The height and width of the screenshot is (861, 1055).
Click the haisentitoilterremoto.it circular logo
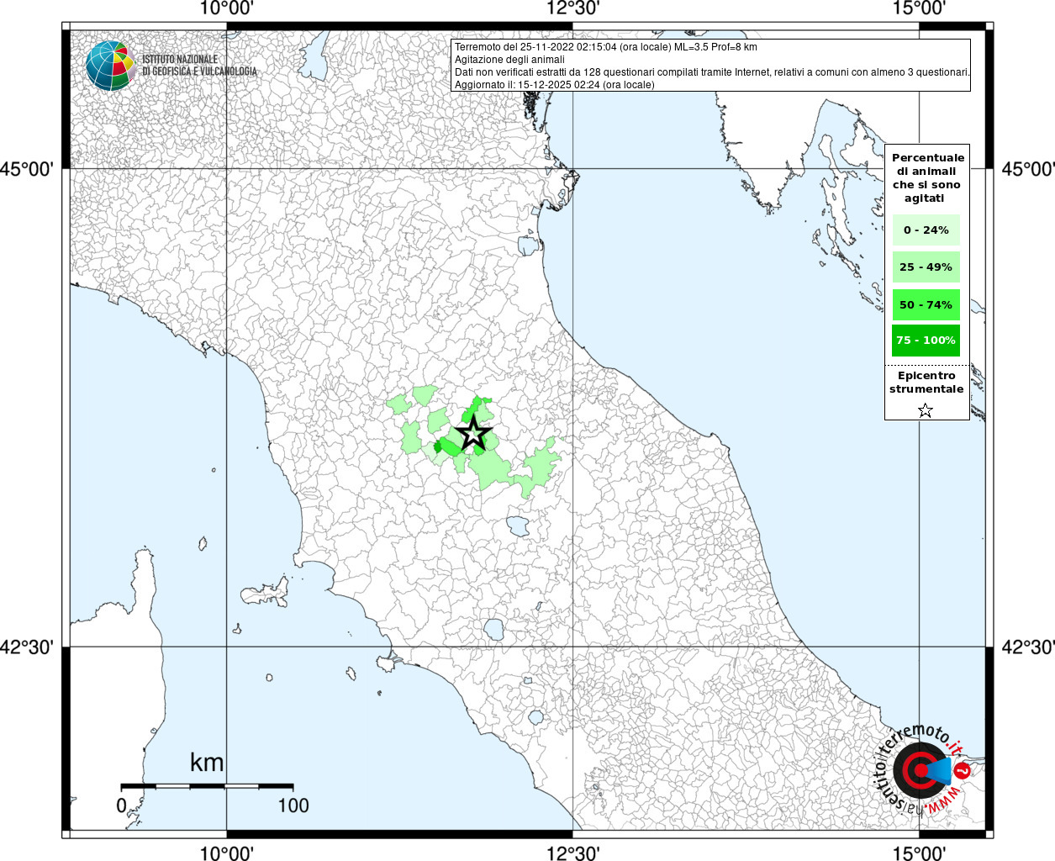point(920,770)
